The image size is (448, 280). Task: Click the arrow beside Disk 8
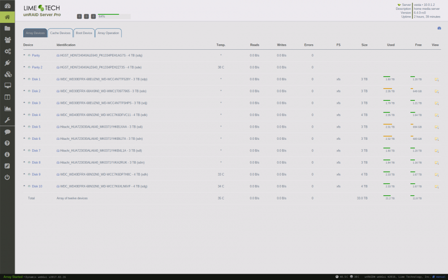coord(24,162)
